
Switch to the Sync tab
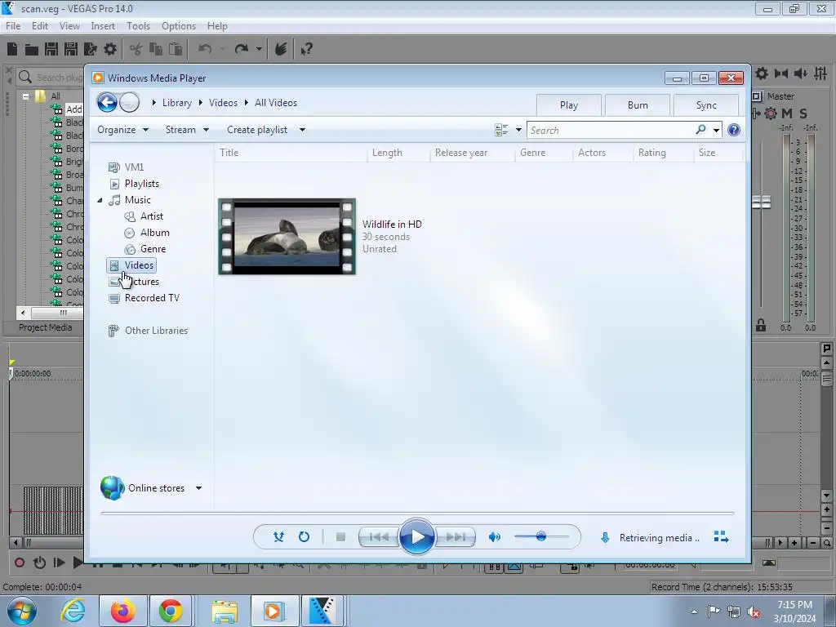tap(706, 105)
